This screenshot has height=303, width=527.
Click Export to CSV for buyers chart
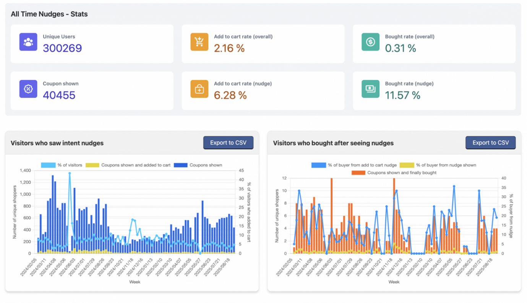click(490, 143)
